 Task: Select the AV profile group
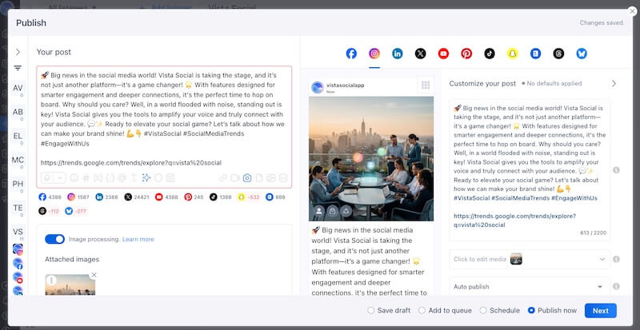tap(18, 88)
